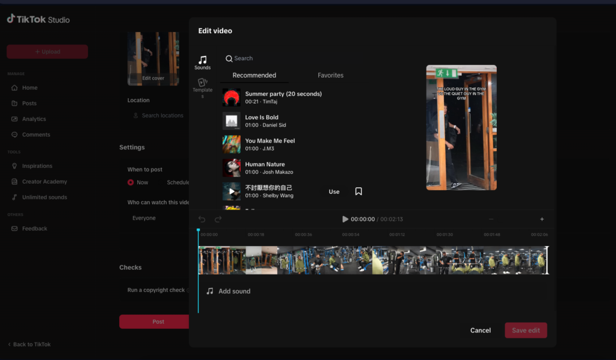Select the Now posting radio button

tap(131, 182)
